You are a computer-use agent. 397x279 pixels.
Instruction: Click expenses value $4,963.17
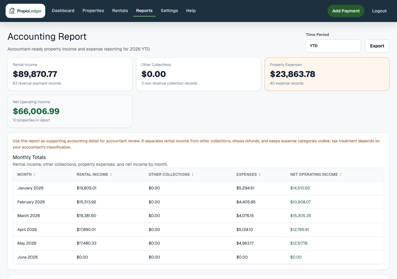245,243
